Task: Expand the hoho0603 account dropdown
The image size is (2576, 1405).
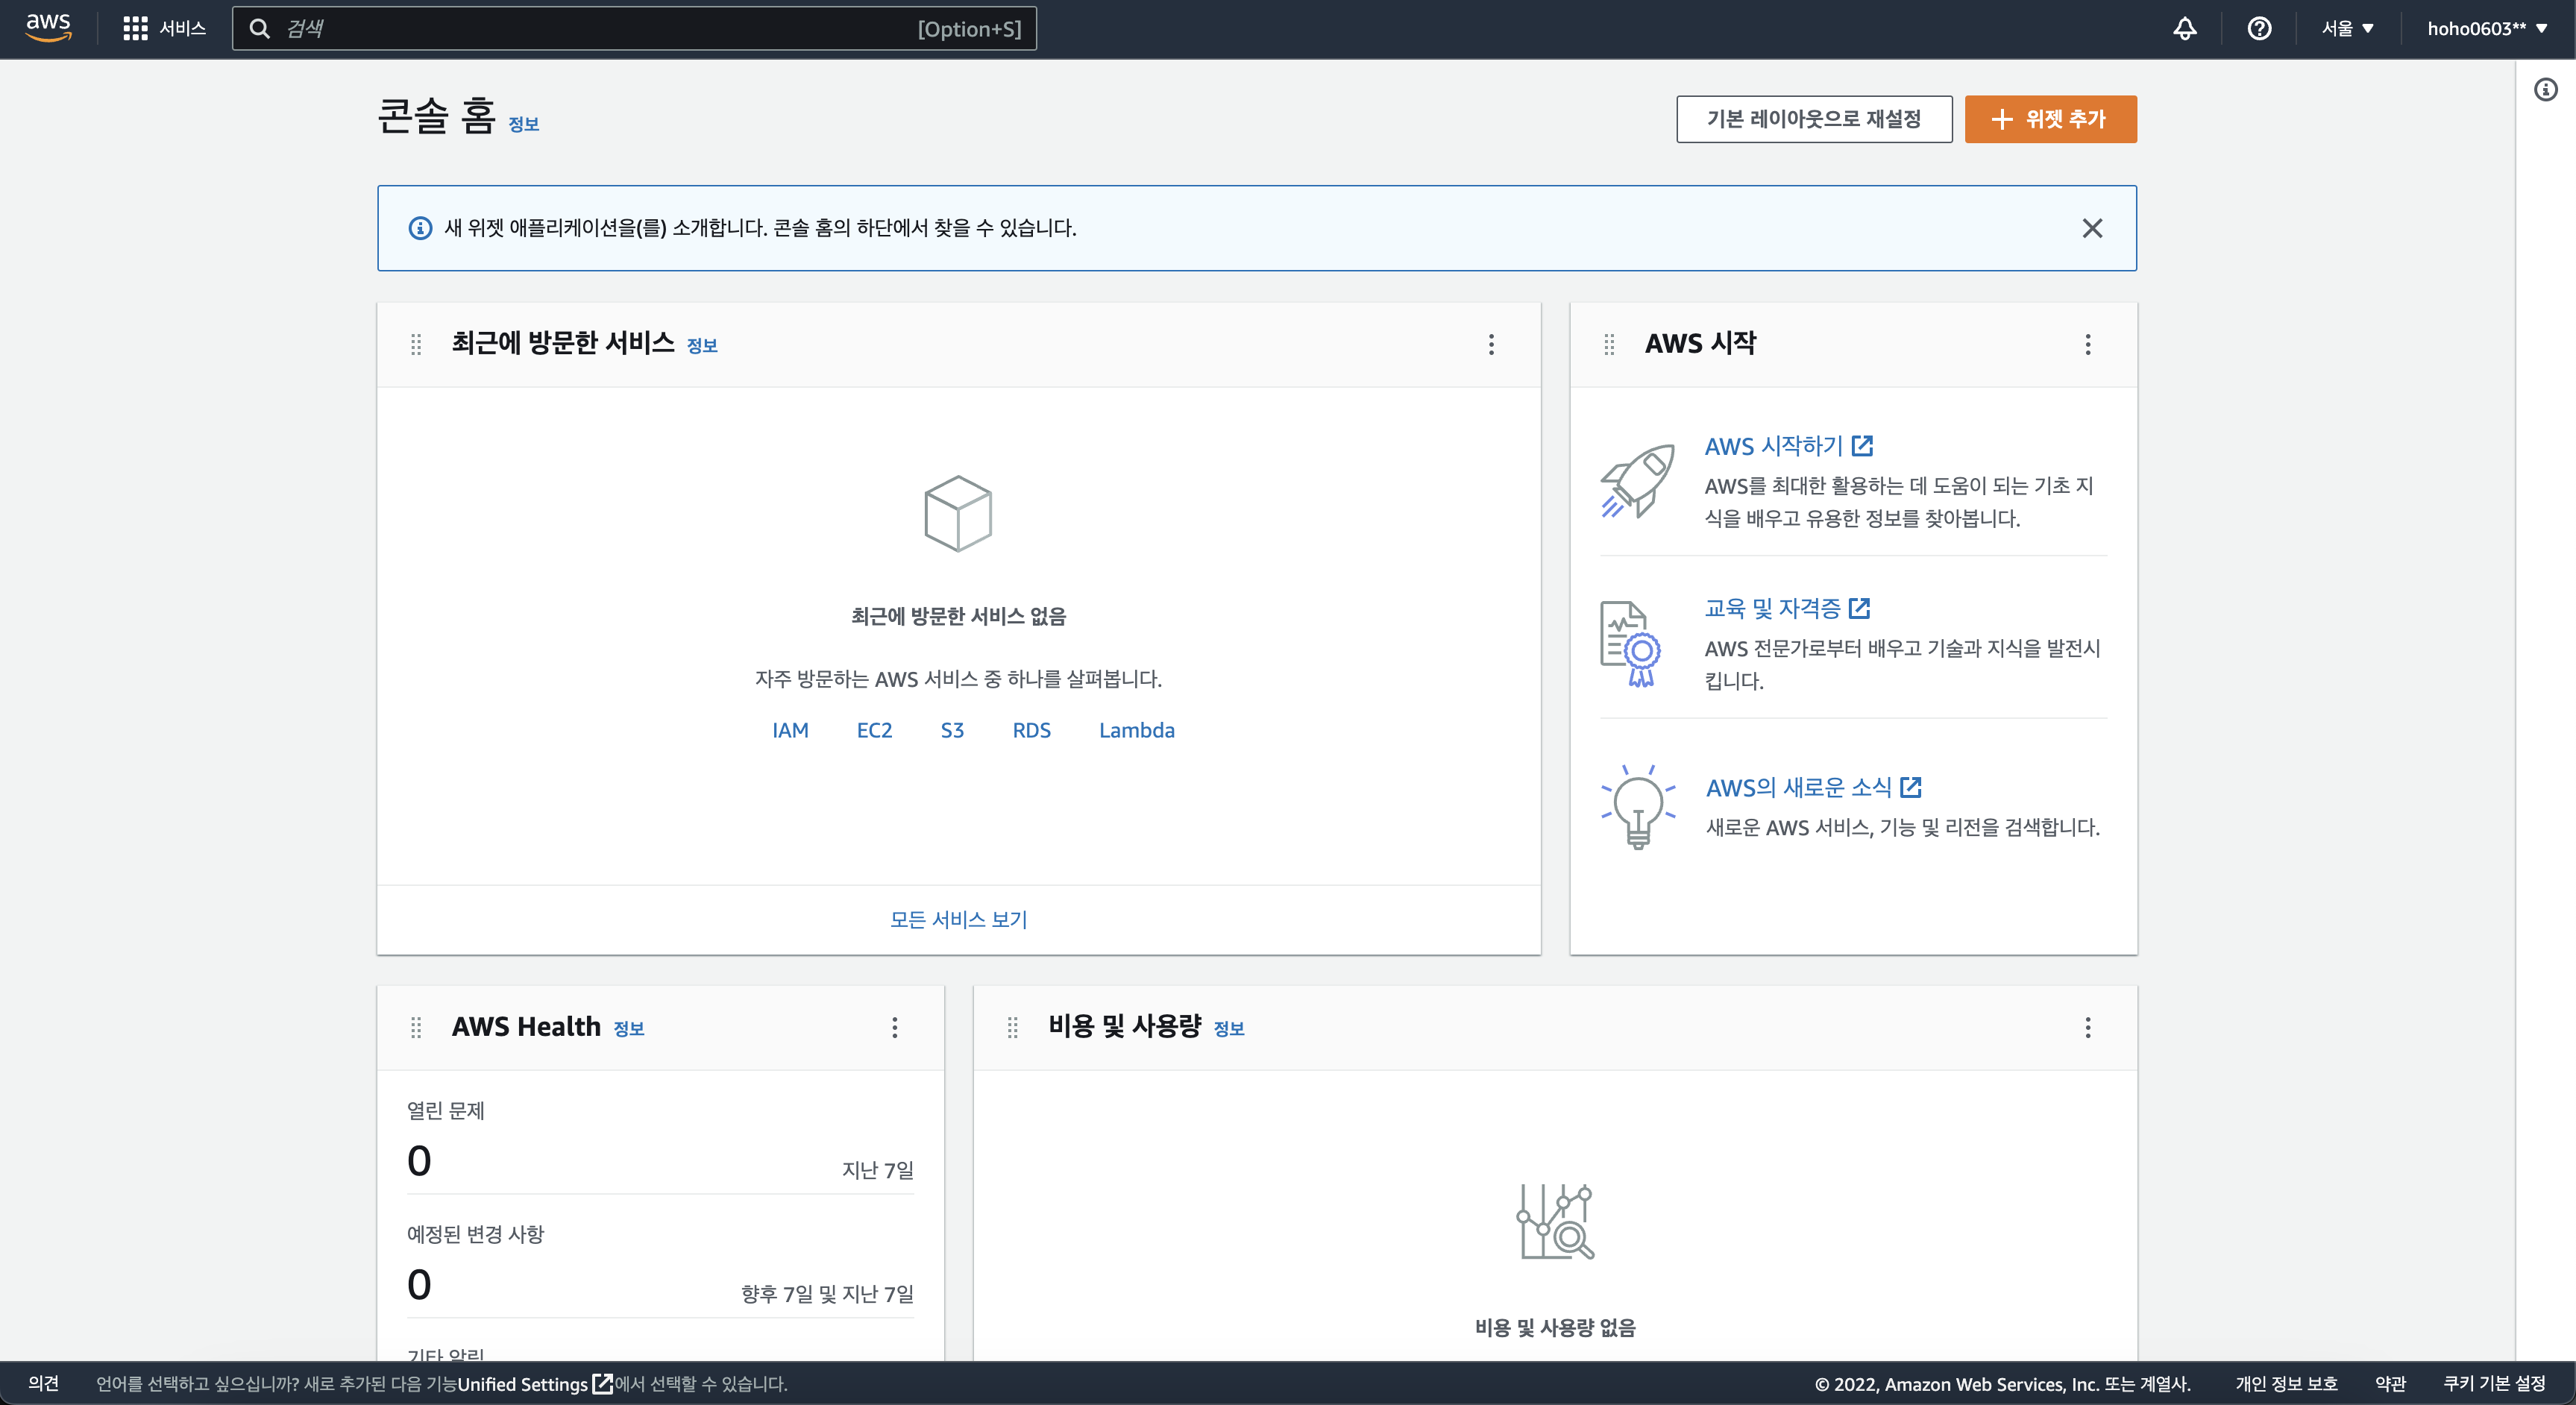Action: 2487,28
